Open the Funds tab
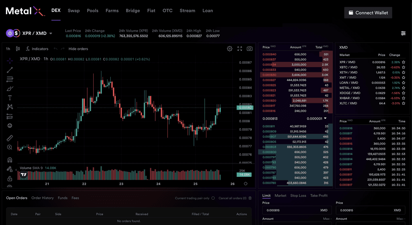Screen dimensions: 412x225 click(x=62, y=198)
